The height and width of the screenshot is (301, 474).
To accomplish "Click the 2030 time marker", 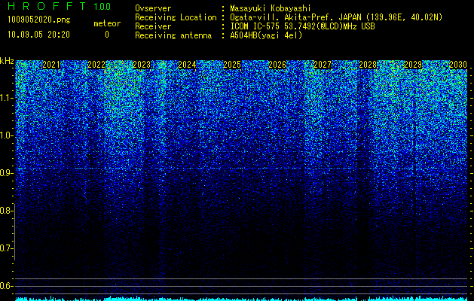I will pyautogui.click(x=458, y=65).
